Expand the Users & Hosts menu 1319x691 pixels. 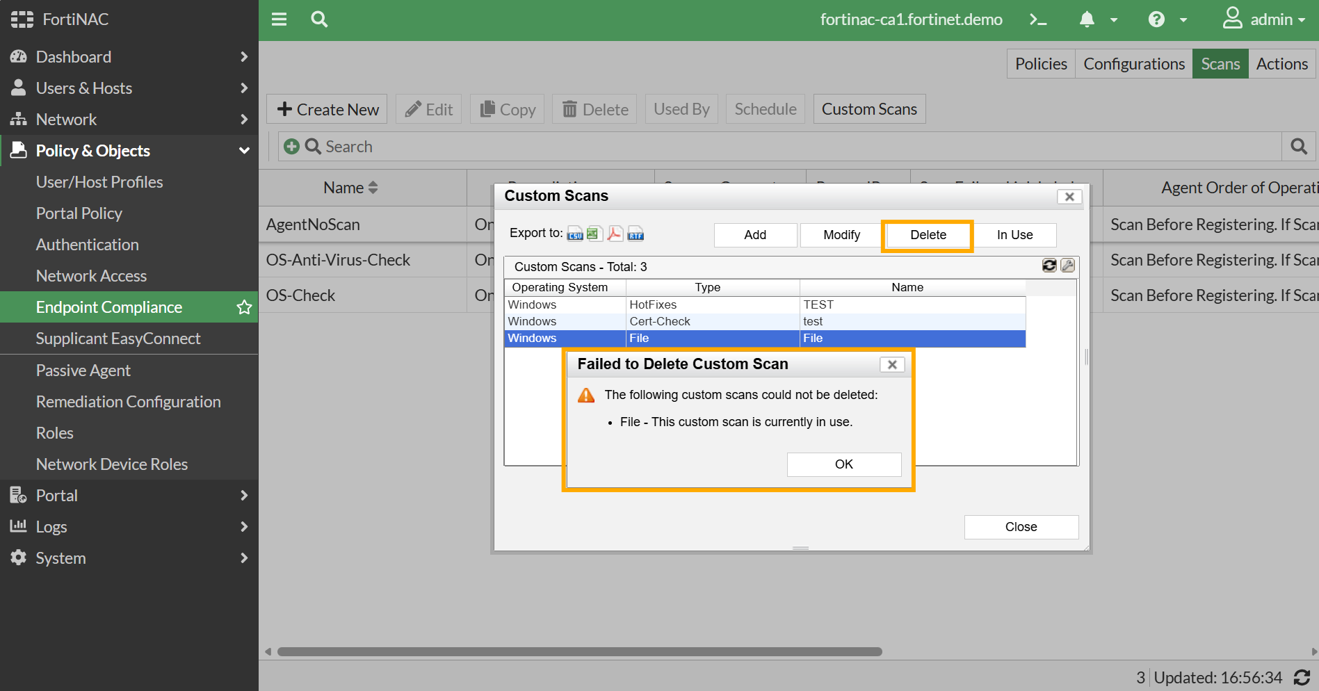click(129, 88)
